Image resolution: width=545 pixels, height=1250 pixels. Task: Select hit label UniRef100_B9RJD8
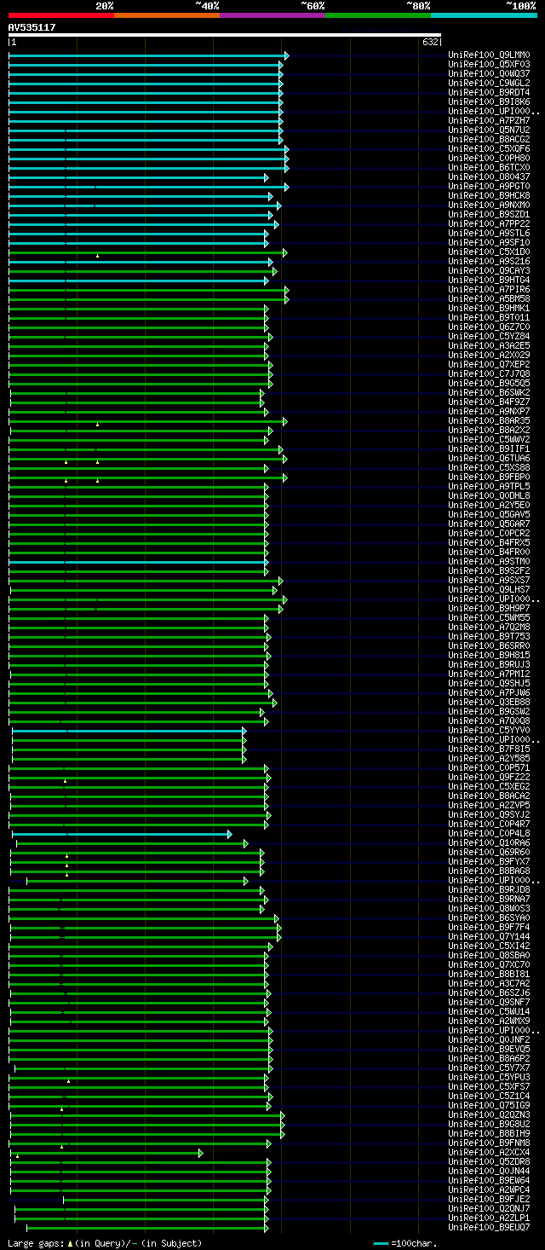tap(489, 890)
